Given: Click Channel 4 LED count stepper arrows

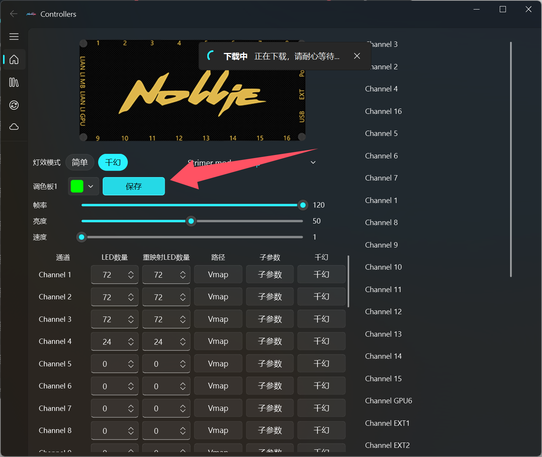Looking at the screenshot, I should 131,342.
